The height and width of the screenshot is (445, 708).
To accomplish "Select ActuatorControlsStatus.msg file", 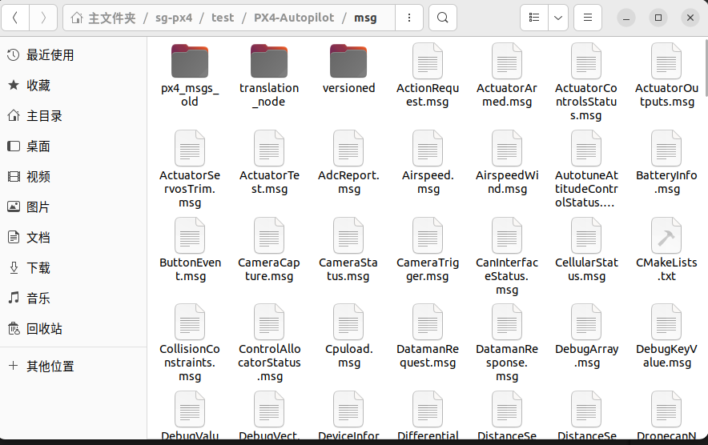I will pos(586,82).
